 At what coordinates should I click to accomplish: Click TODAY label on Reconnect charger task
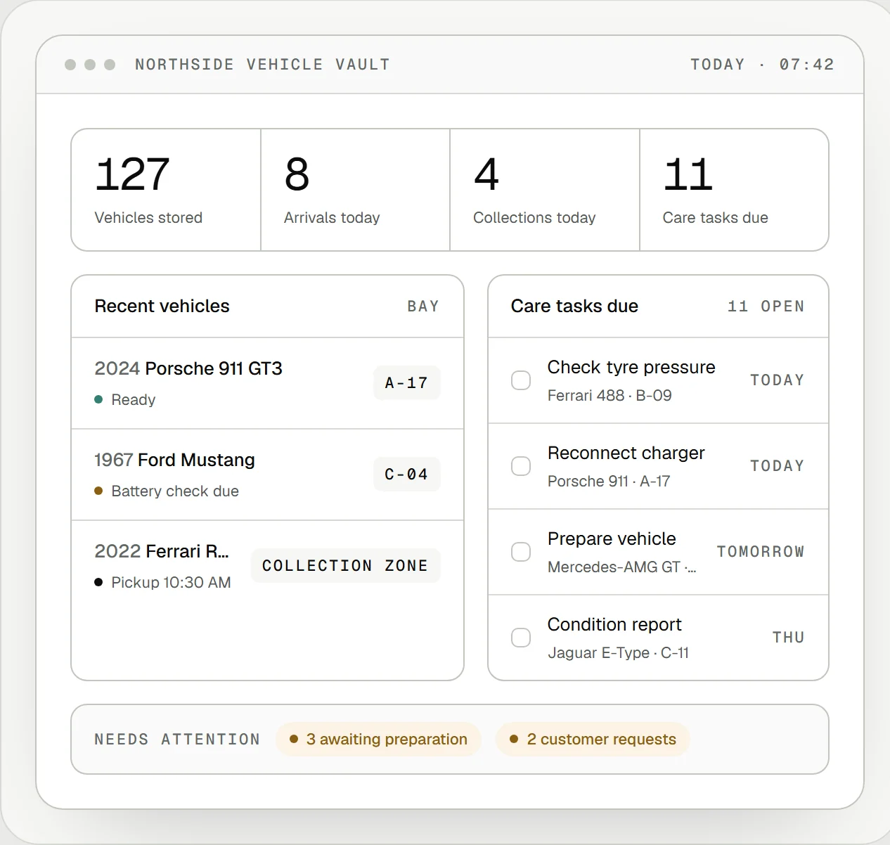(778, 466)
